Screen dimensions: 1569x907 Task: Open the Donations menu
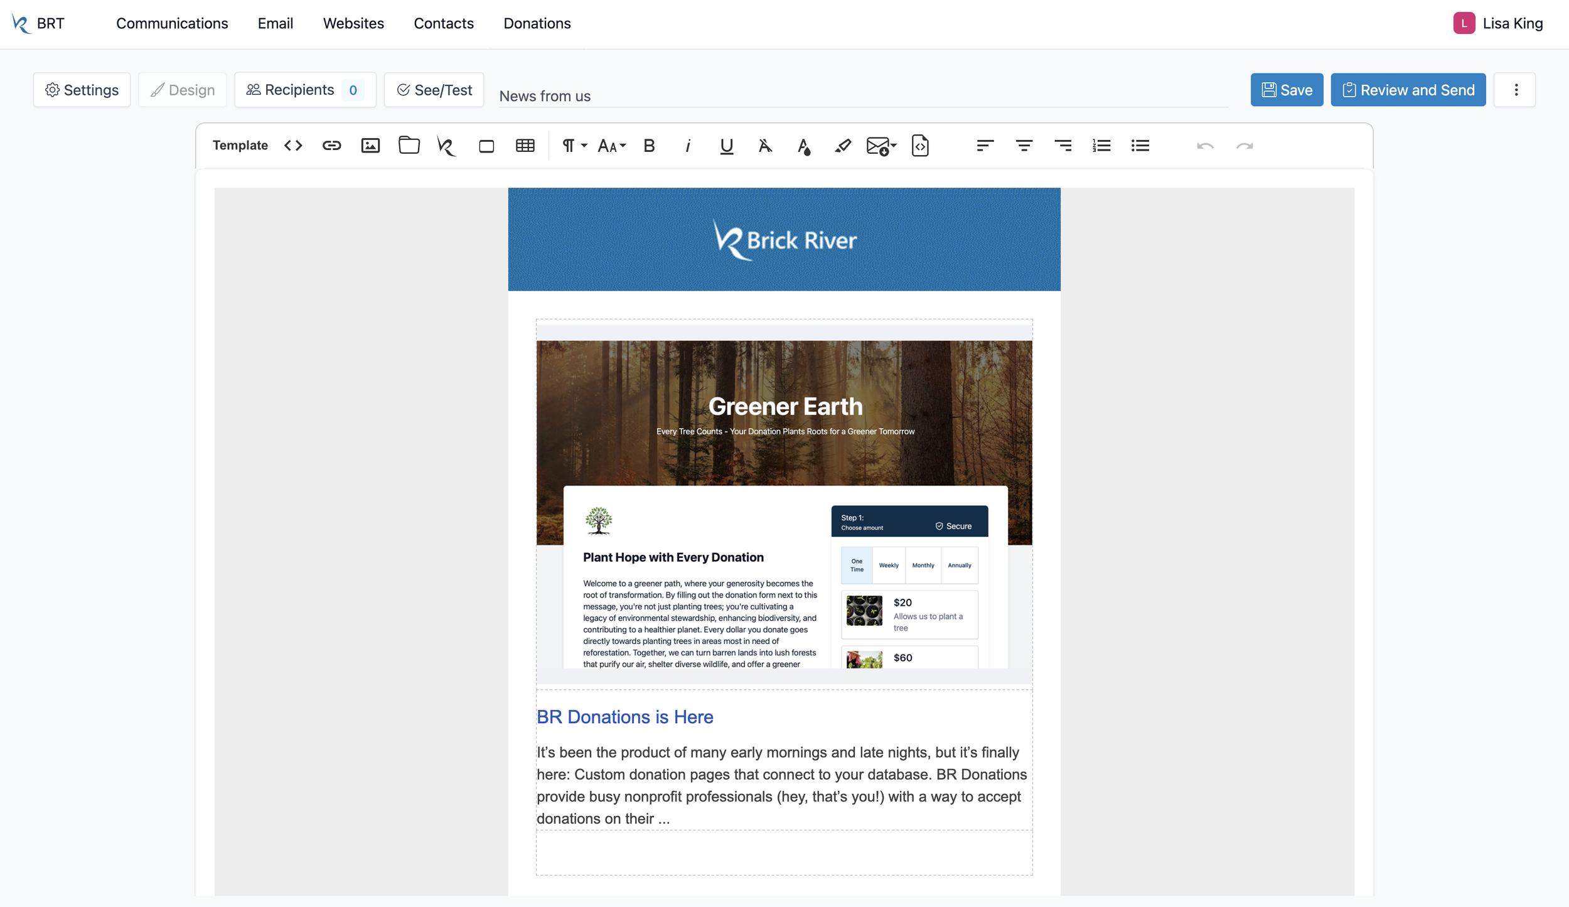click(x=537, y=23)
